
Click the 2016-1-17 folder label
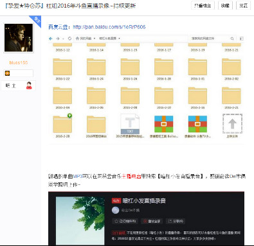[164, 50]
